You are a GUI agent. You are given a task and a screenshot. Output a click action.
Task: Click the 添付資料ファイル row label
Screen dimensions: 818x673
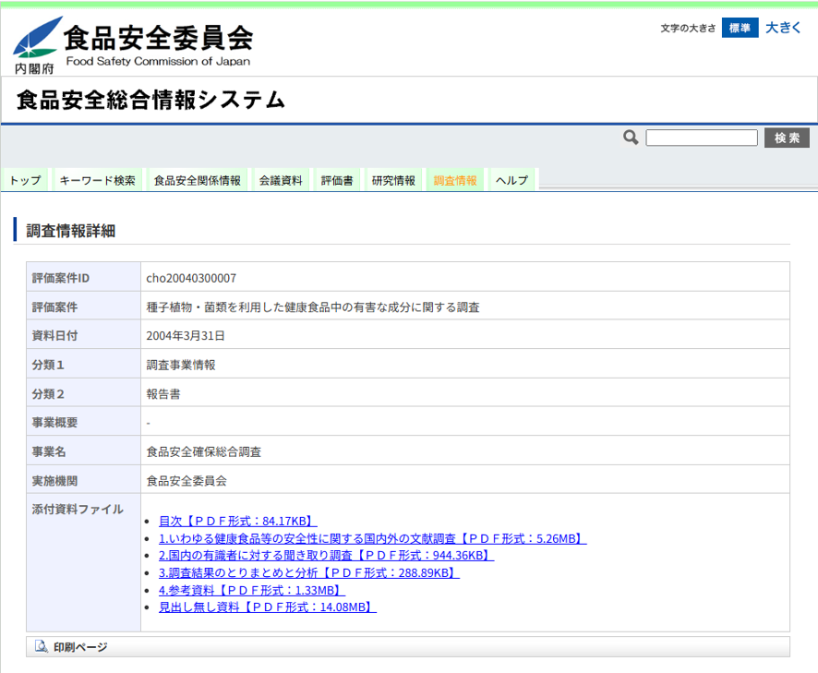pos(78,510)
